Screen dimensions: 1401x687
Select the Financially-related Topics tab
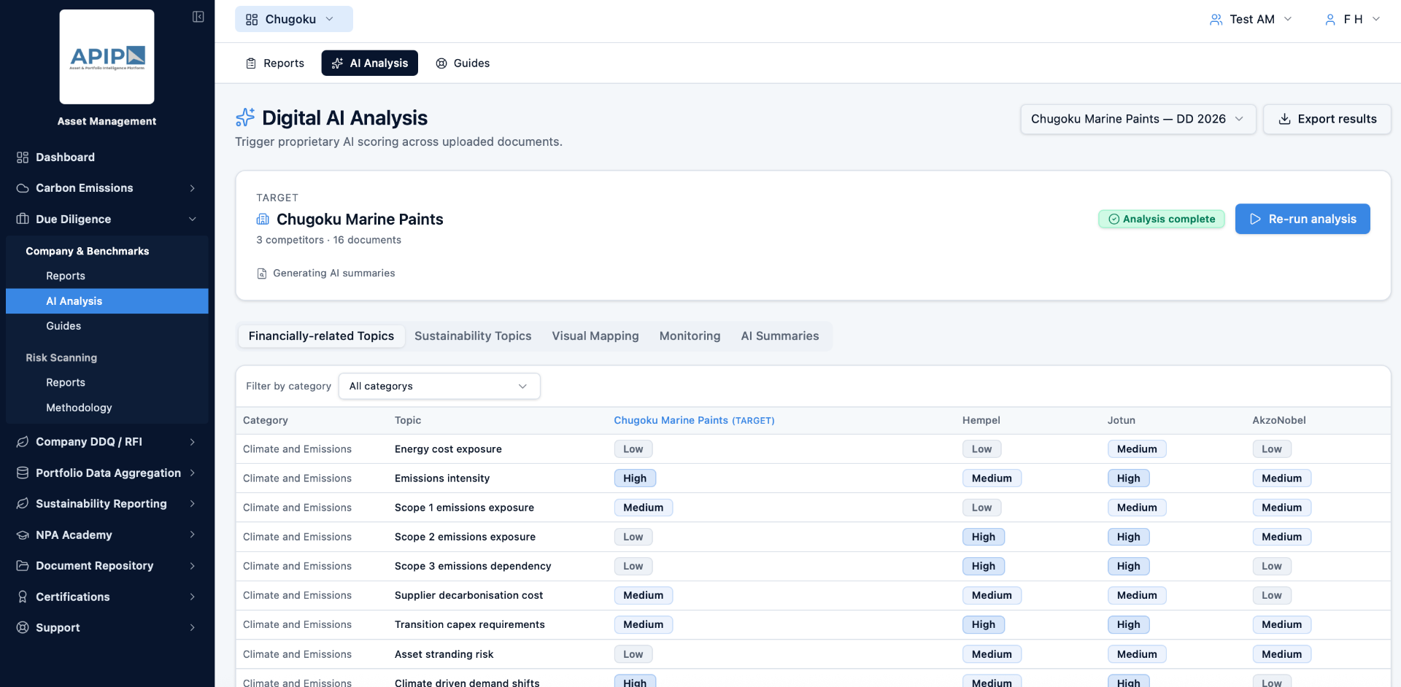pyautogui.click(x=321, y=336)
